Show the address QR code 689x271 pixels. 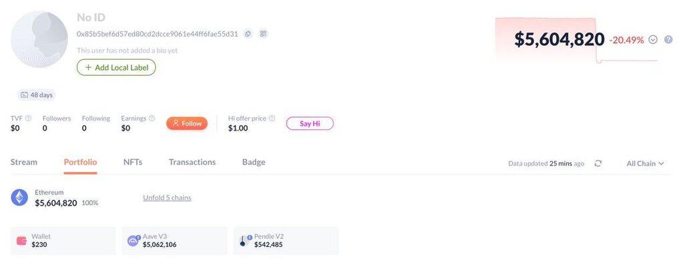(x=264, y=34)
